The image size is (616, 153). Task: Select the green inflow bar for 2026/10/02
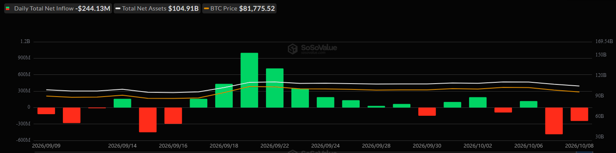coord(478,102)
